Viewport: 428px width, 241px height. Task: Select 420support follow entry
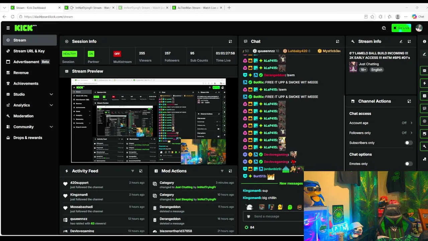(x=104, y=185)
